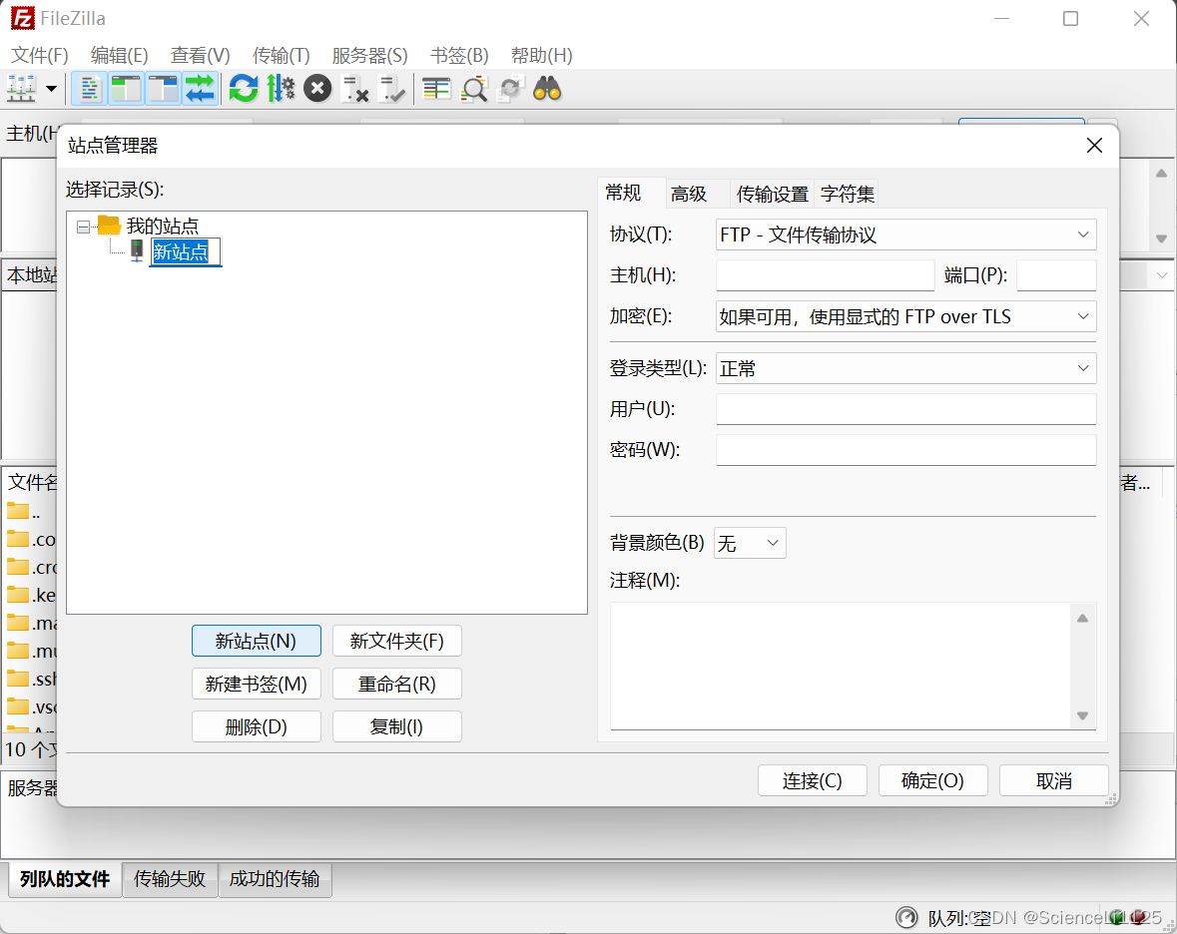This screenshot has width=1177, height=934.
Task: Open the 文件(F) menu
Action: tap(39, 56)
